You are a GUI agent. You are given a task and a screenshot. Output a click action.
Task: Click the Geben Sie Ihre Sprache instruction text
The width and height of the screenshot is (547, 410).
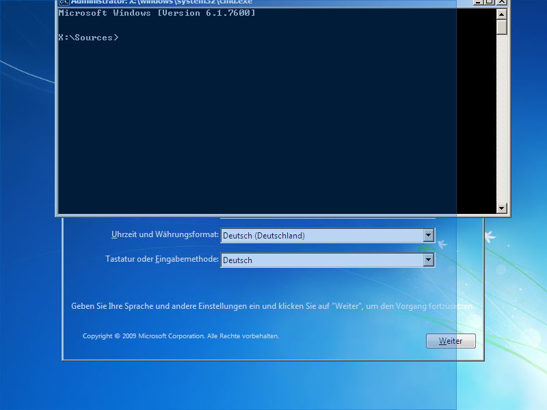point(273,306)
